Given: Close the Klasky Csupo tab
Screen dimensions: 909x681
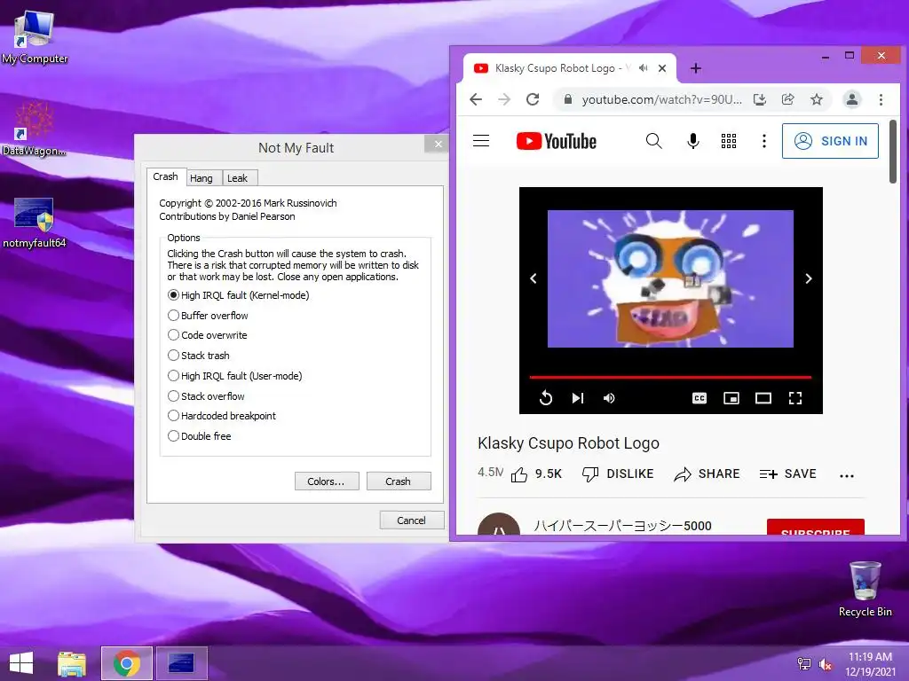Looking at the screenshot, I should [662, 68].
